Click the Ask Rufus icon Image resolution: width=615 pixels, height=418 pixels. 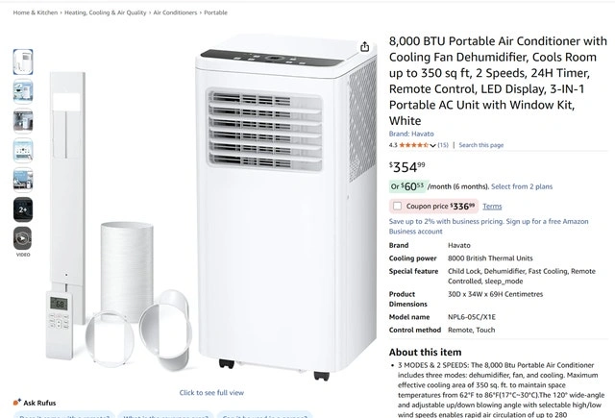[x=17, y=403]
